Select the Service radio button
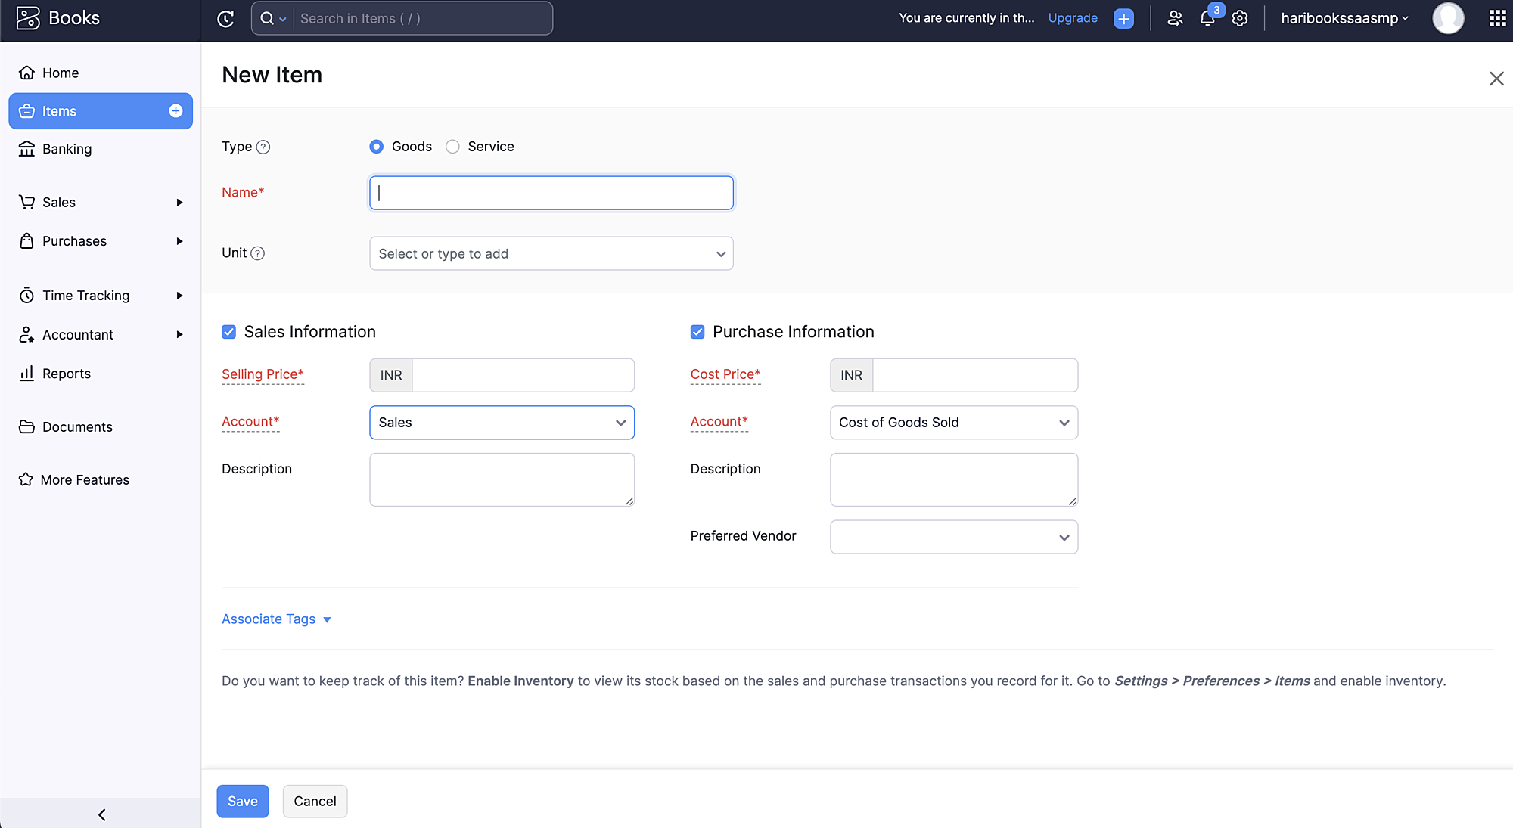 pos(452,147)
